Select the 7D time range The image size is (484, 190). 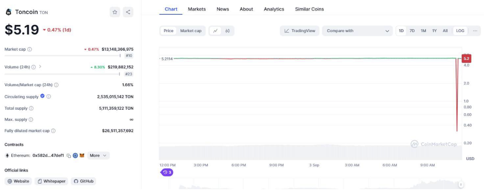(x=412, y=31)
